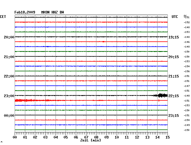This screenshot has height=145, width=191.
Task: Click the red blip on the trace below 19:15
Action: coord(103,42)
